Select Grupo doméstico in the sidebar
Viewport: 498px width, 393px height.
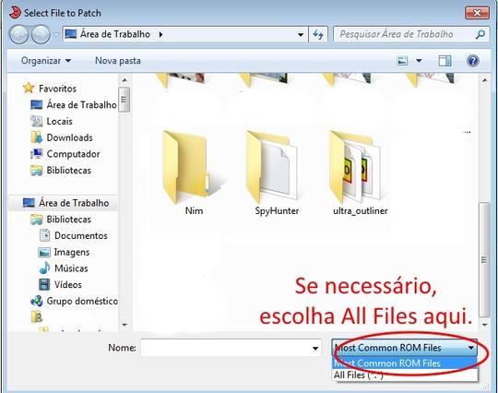(x=82, y=301)
